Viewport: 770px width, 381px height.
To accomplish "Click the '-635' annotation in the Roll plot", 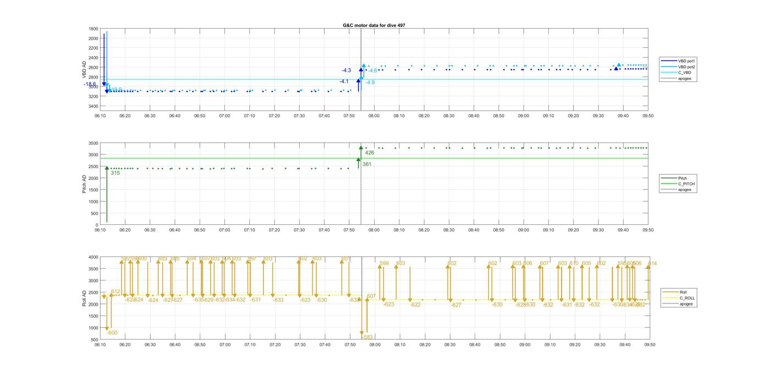I will coord(199,300).
